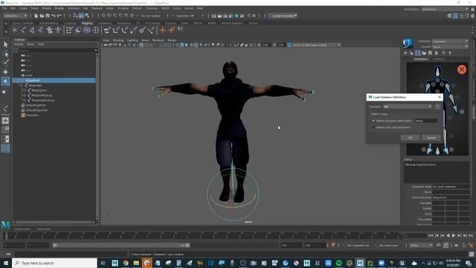The height and width of the screenshot is (268, 476).
Task: Open File Explorer from the taskbar
Action: (136, 263)
